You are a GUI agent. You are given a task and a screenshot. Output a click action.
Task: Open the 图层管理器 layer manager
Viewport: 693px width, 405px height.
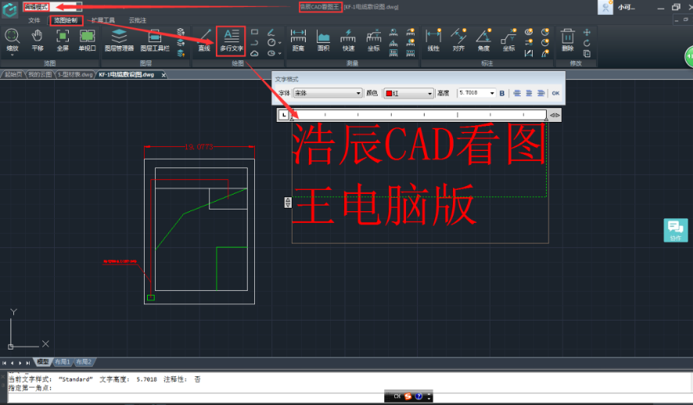click(x=119, y=39)
